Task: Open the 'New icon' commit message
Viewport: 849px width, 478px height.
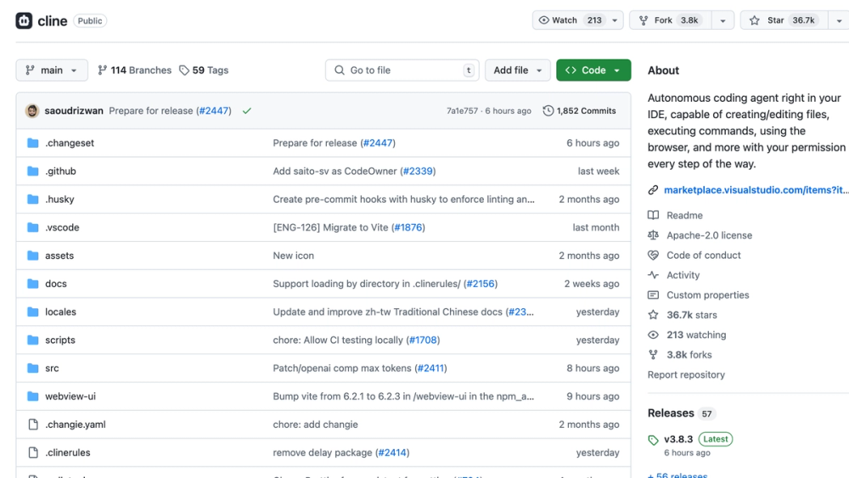Action: [294, 256]
